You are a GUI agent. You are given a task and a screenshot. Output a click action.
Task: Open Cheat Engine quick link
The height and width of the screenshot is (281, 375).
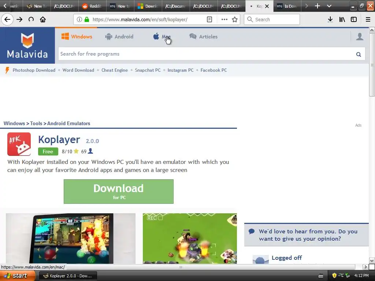coord(115,70)
